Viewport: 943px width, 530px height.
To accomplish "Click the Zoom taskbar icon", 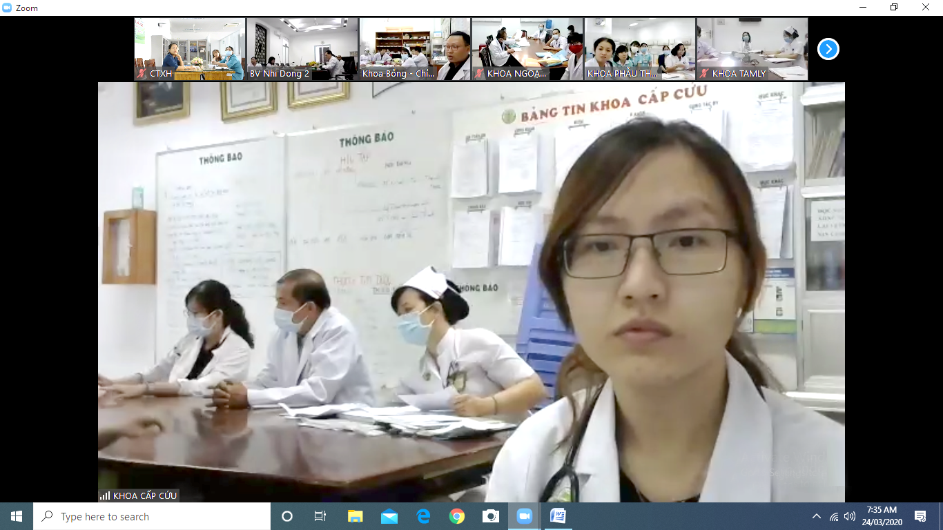I will pos(524,516).
